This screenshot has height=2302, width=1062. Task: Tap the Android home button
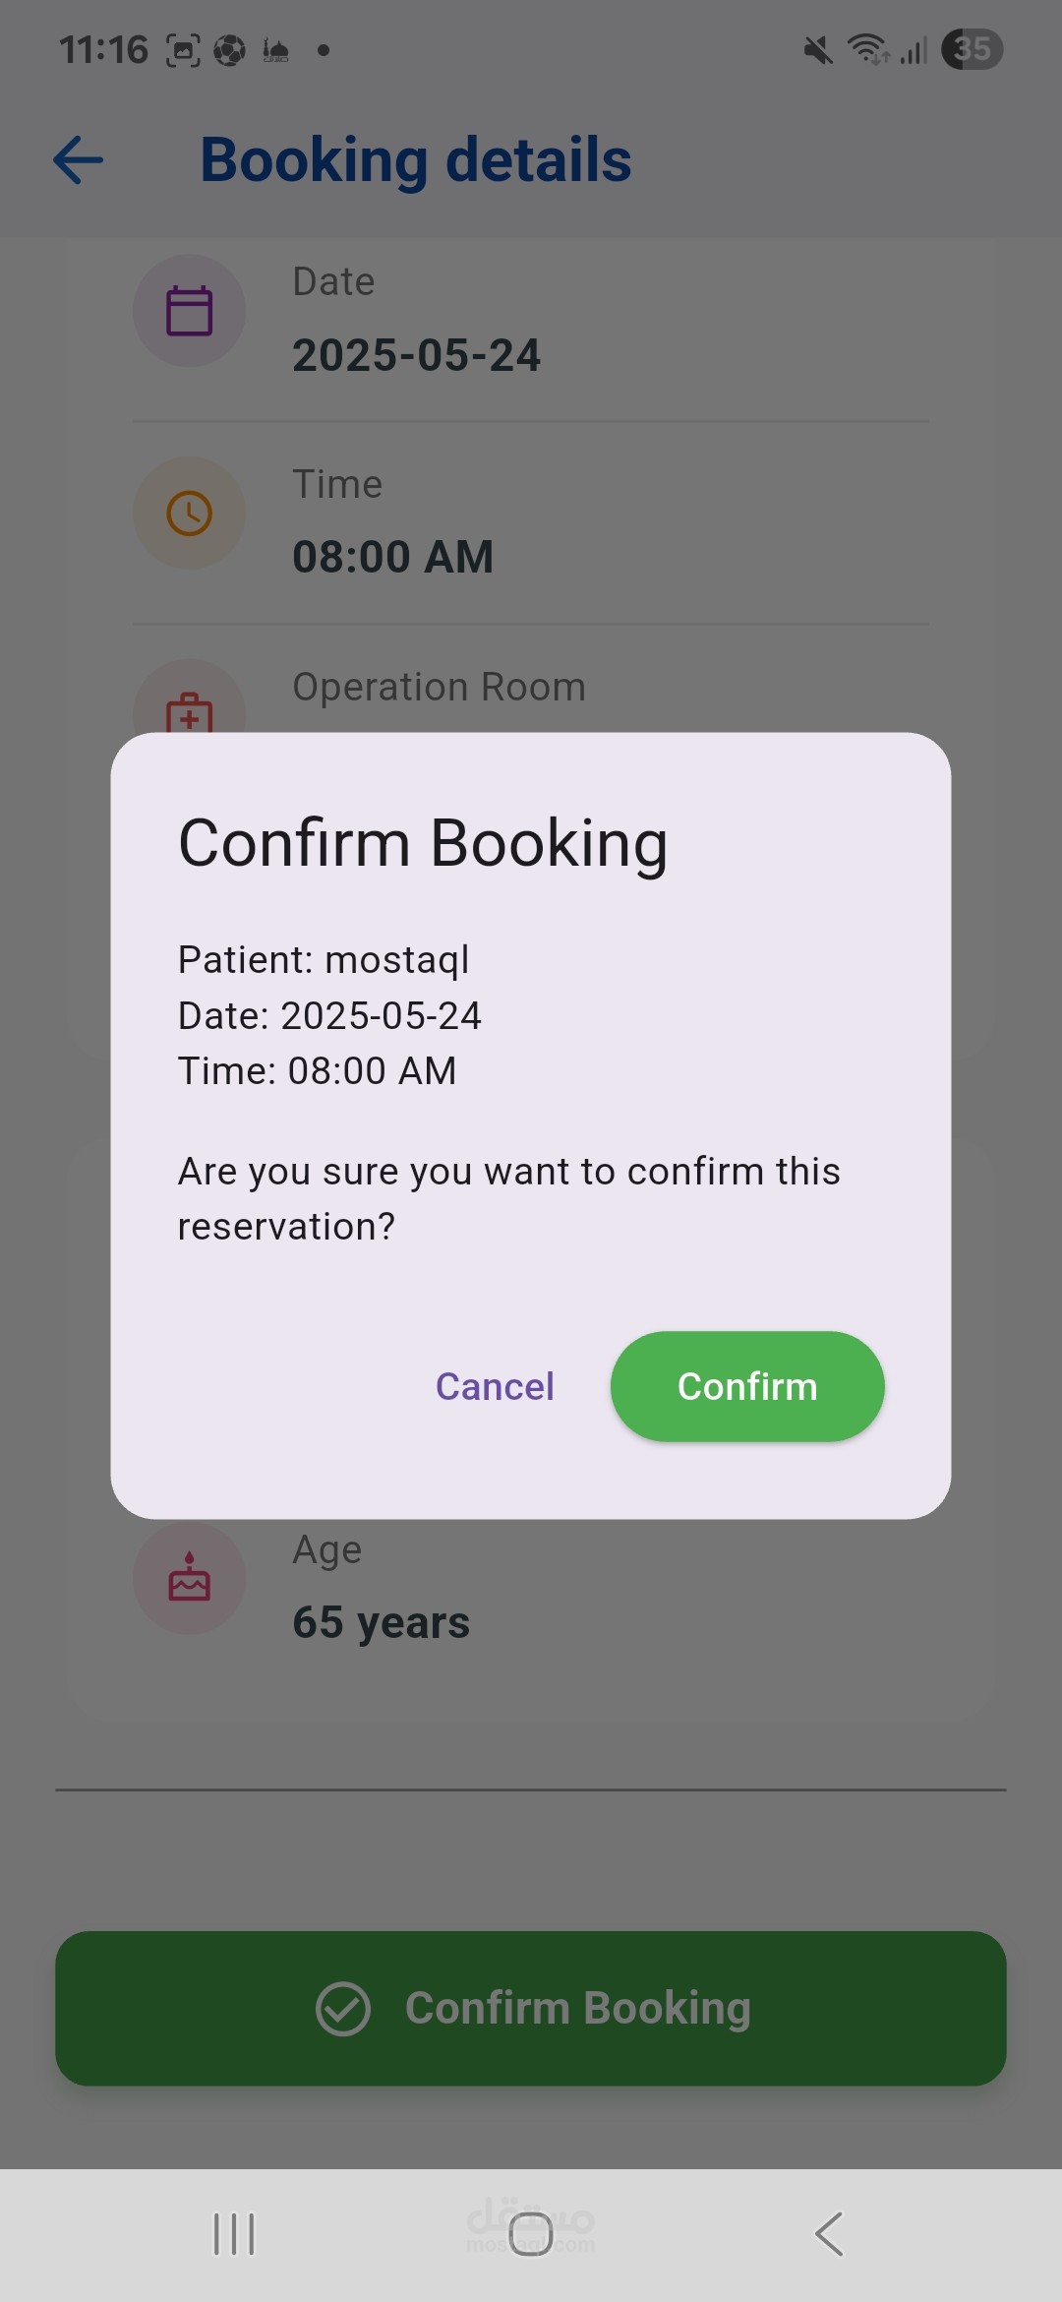click(x=531, y=2234)
